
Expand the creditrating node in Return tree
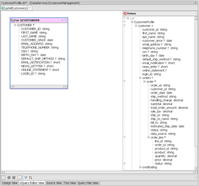140,167
